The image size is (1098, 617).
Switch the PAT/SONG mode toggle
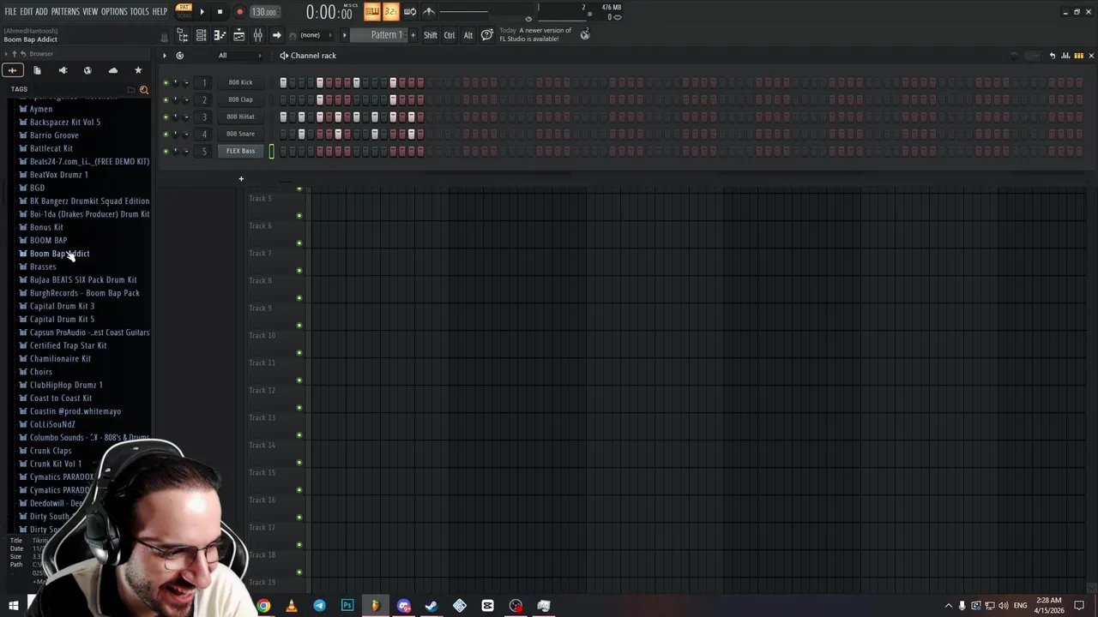coord(184,11)
